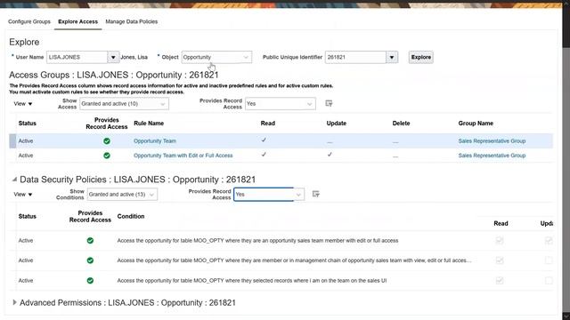
Task: Toggle Update checkbox for management chain condition
Action: [x=549, y=260]
